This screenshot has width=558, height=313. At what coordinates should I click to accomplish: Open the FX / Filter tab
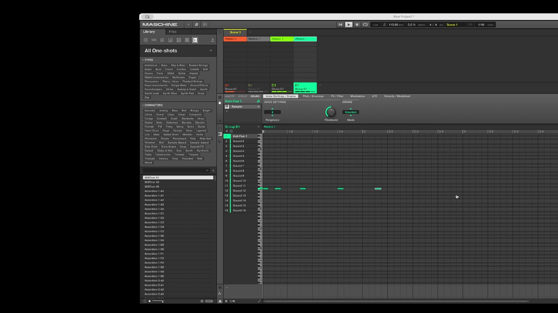[x=337, y=96]
